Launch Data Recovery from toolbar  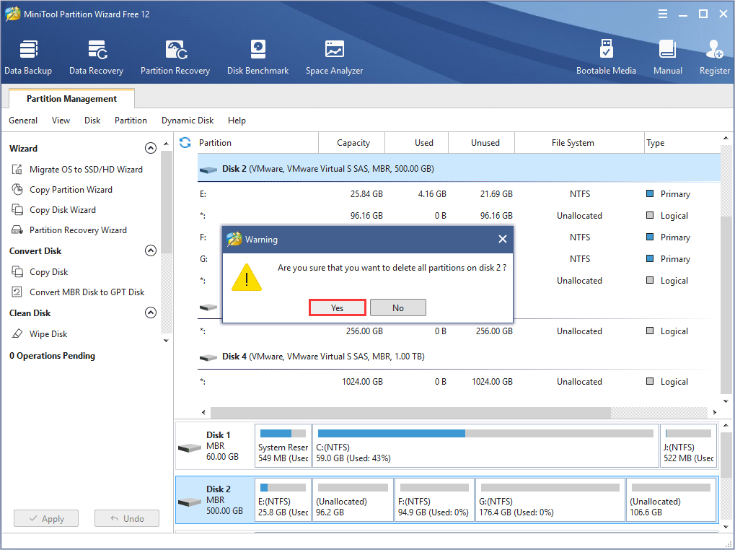(x=96, y=57)
